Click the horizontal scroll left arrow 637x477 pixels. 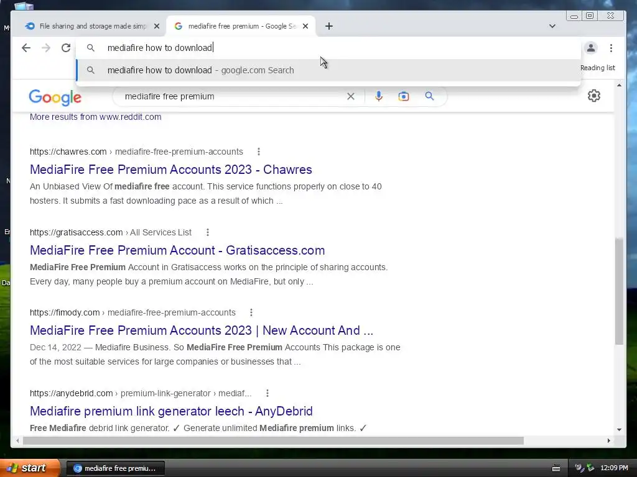(x=17, y=440)
